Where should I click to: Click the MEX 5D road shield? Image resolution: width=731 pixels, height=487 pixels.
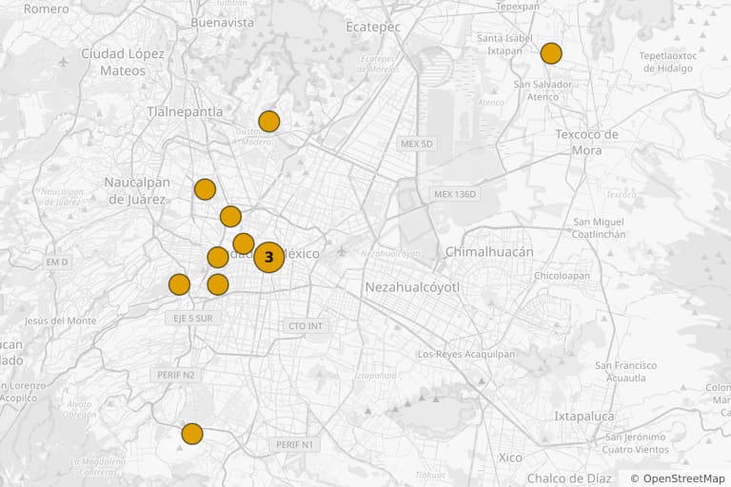point(417,144)
